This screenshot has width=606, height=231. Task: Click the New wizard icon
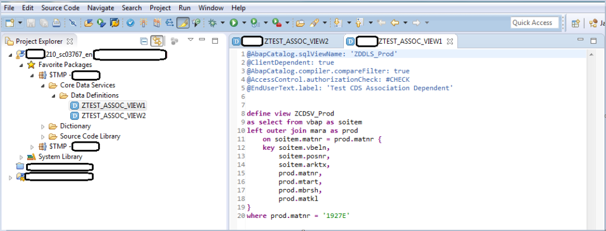10,23
